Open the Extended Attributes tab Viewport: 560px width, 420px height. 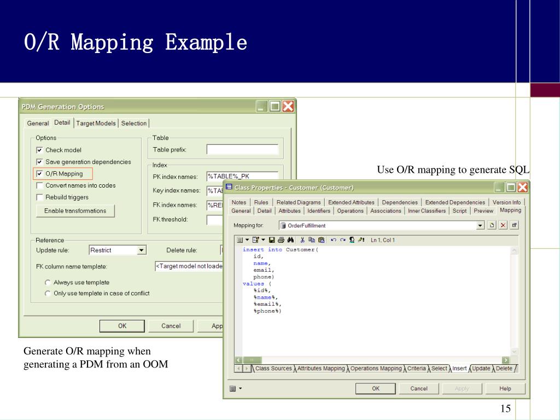pyautogui.click(x=352, y=202)
